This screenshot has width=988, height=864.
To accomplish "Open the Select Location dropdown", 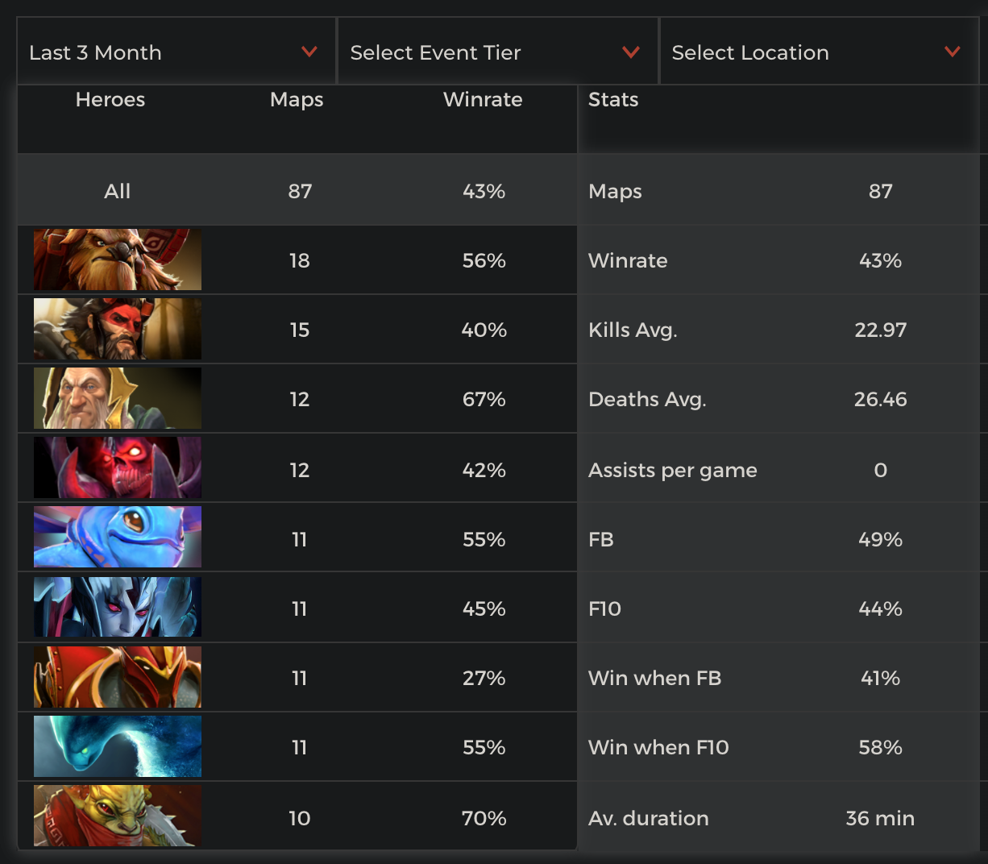I will click(819, 52).
